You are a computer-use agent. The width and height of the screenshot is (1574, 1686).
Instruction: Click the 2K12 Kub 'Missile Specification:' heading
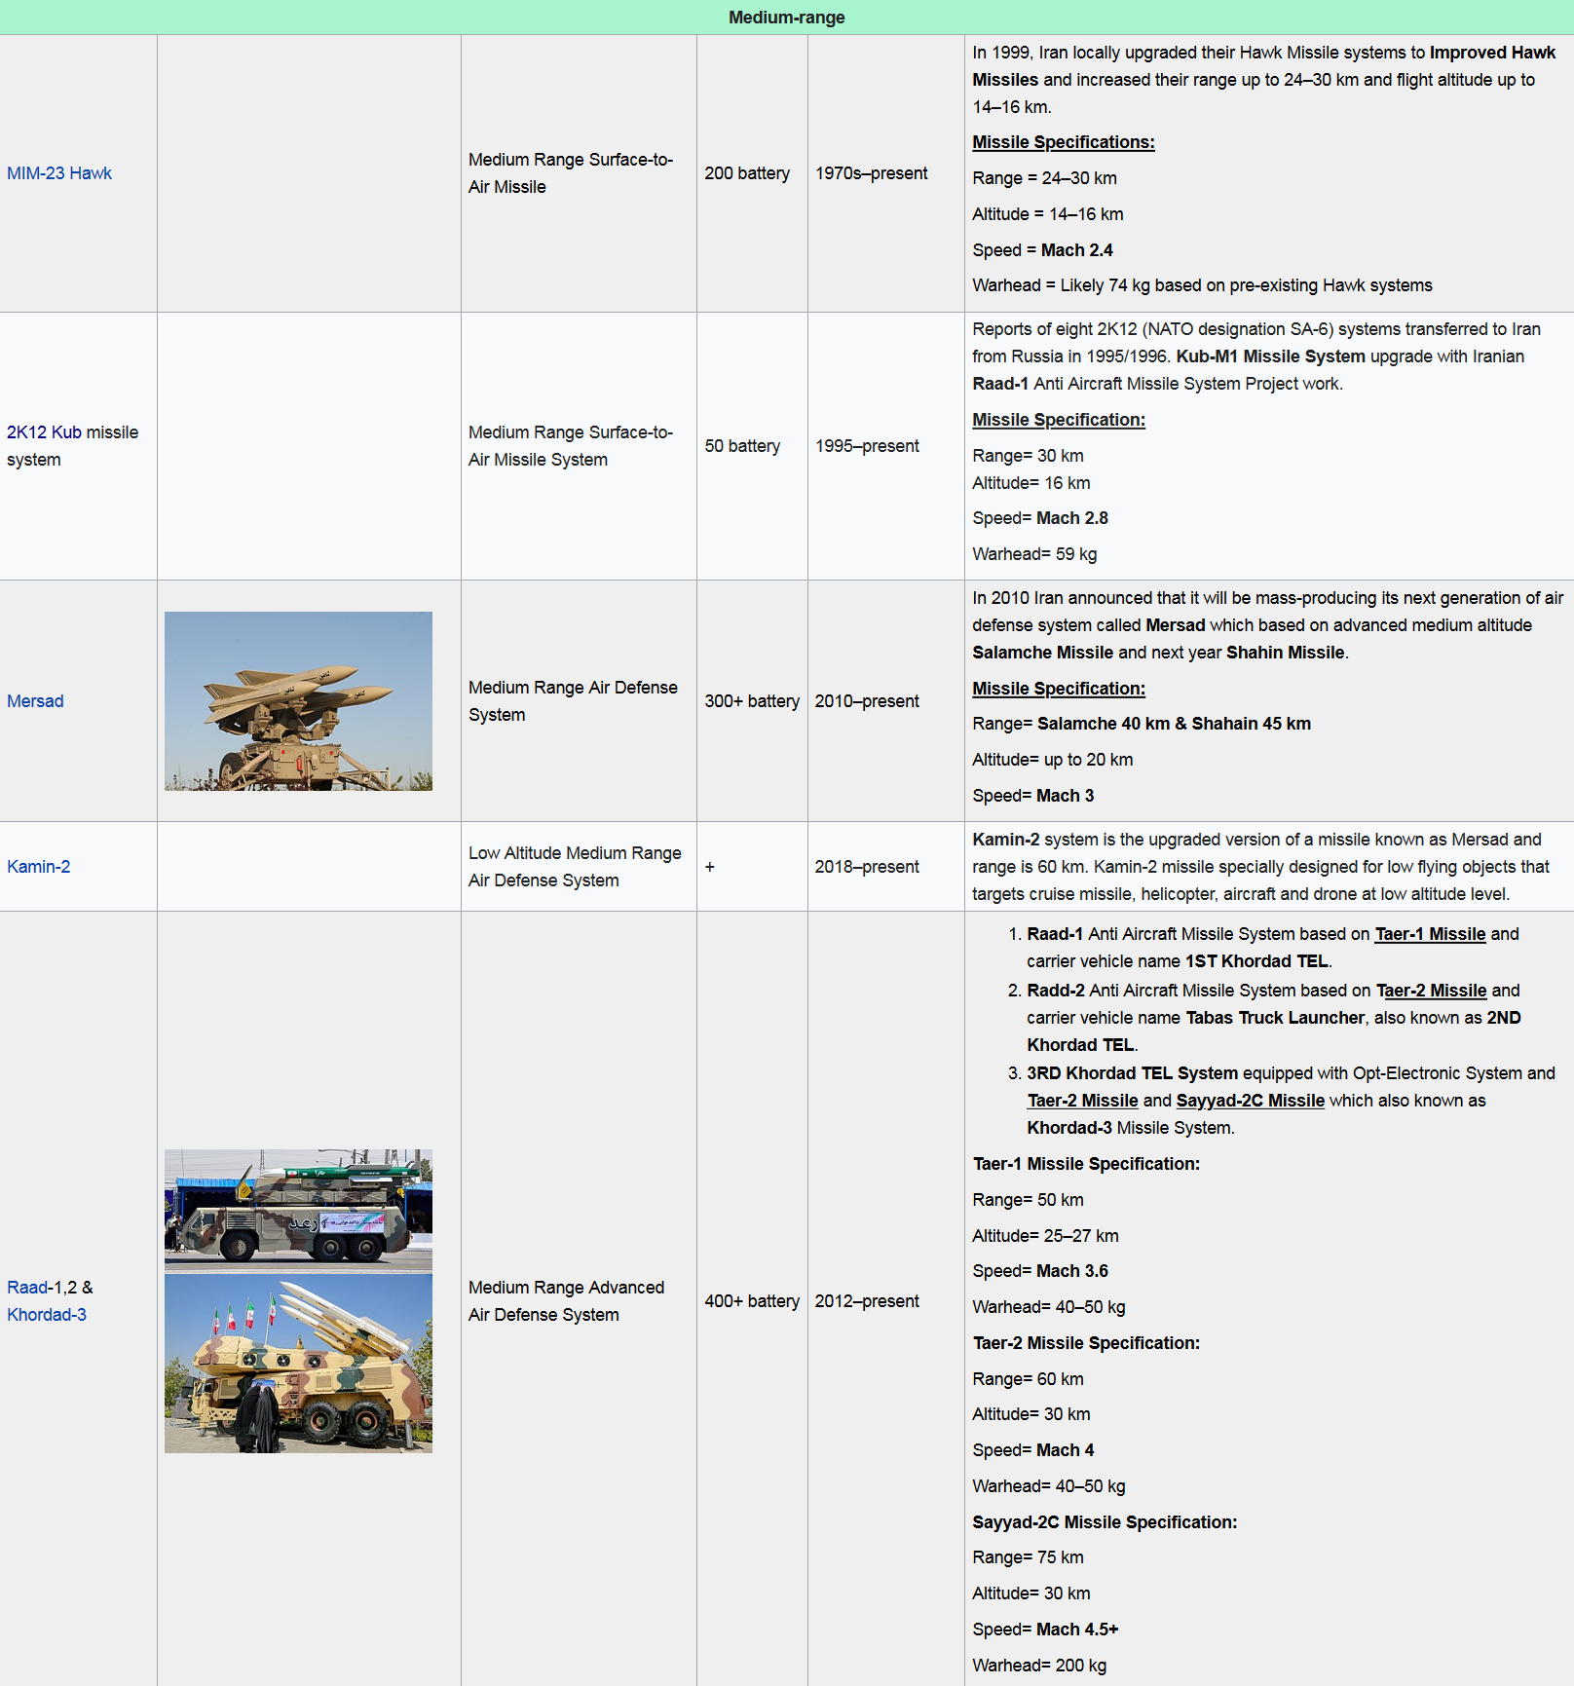pyautogui.click(x=1059, y=420)
